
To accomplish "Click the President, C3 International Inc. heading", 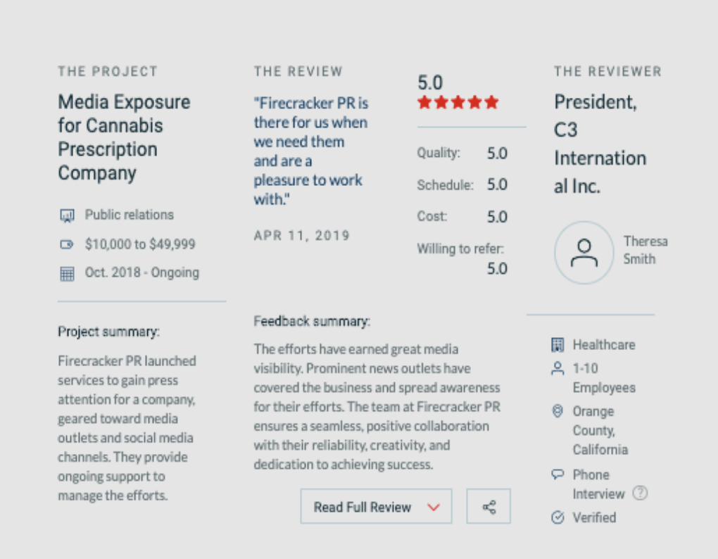I will (600, 144).
